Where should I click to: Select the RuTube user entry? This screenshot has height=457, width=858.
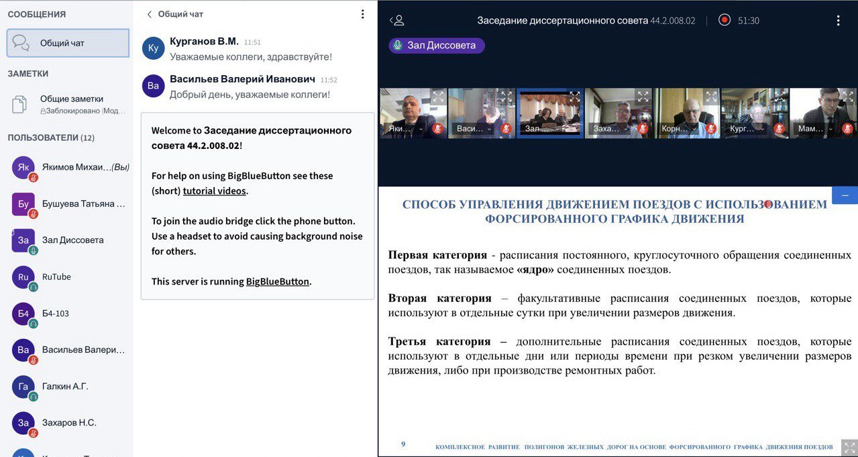pos(56,276)
